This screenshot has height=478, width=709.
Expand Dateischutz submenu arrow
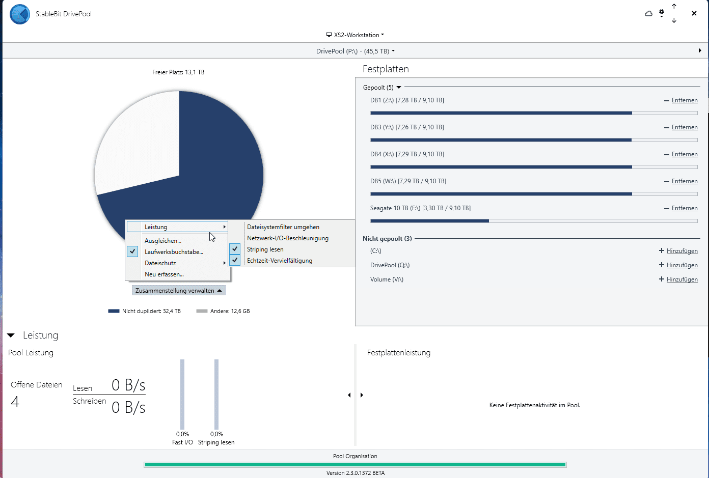[x=224, y=263]
